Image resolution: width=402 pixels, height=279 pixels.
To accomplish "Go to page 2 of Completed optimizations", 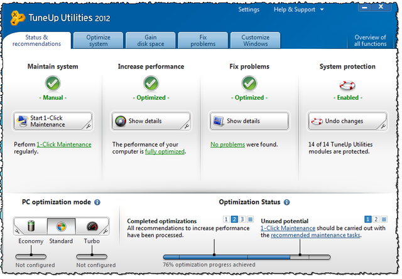I will point(234,219).
